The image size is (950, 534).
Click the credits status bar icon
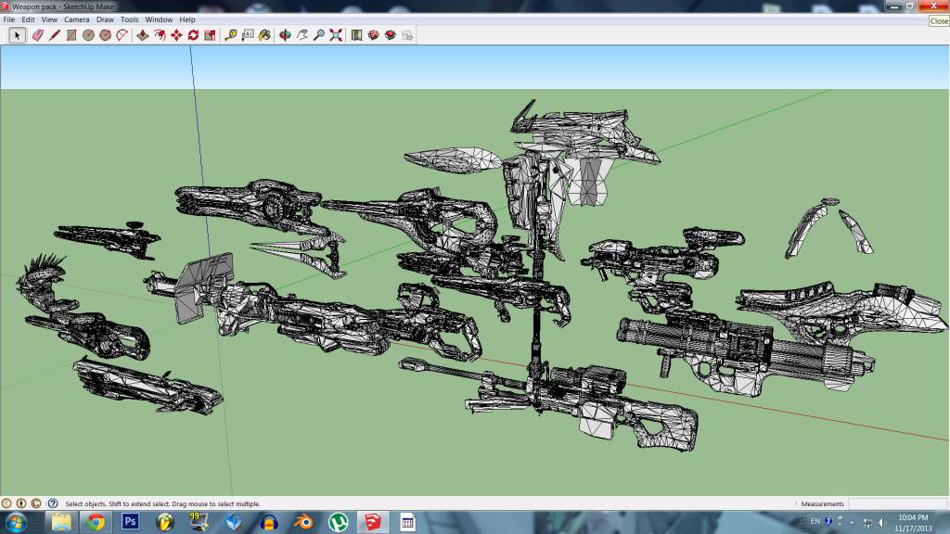(x=21, y=503)
